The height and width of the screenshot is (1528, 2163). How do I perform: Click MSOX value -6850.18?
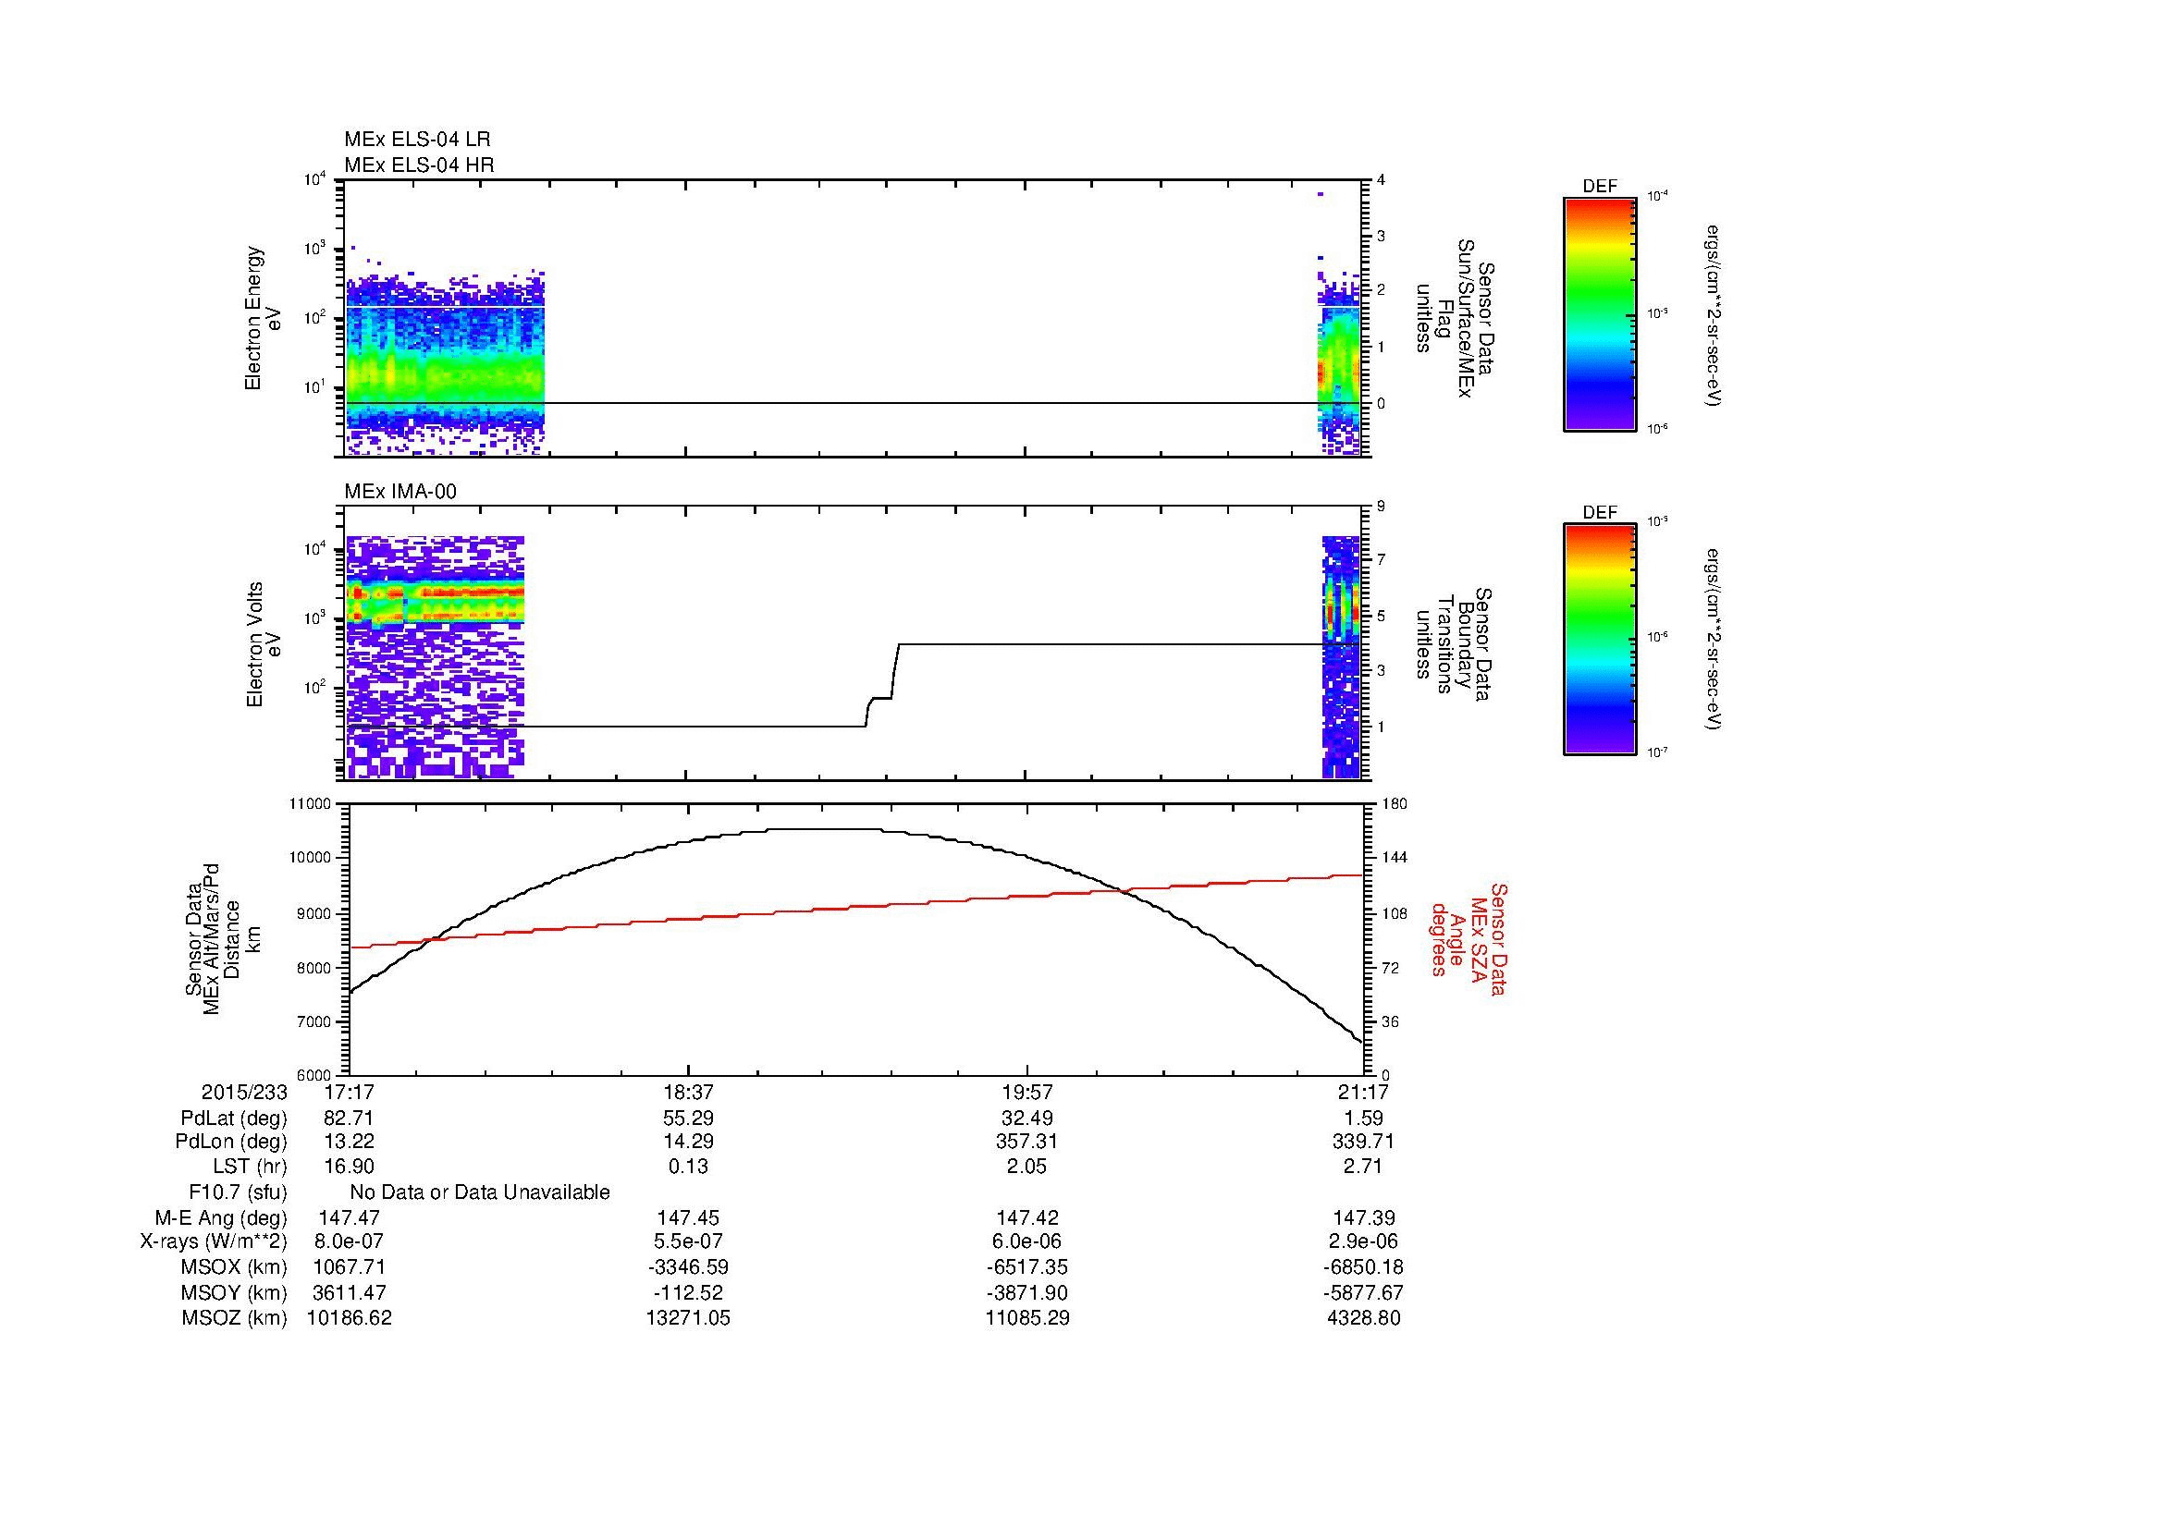click(x=1364, y=1267)
